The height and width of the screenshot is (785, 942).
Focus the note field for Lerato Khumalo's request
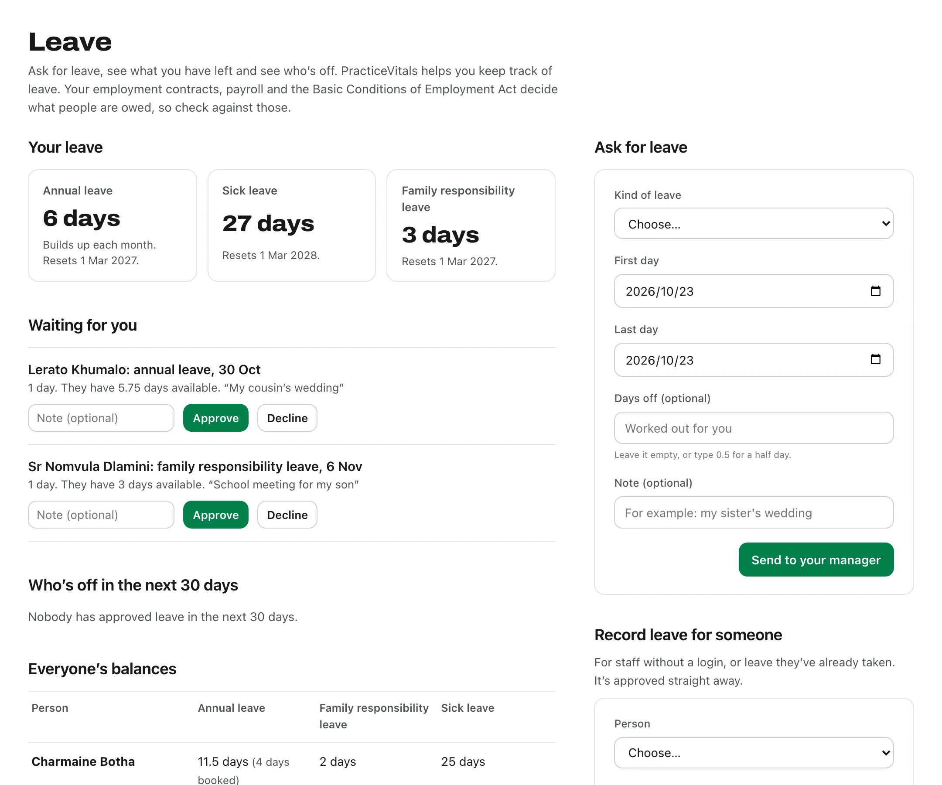[x=101, y=418]
